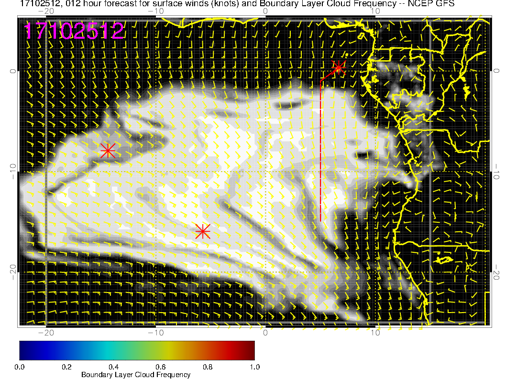Select the red asterisk marker near 8°S 14°W
The height and width of the screenshot is (390, 505).
[108, 151]
